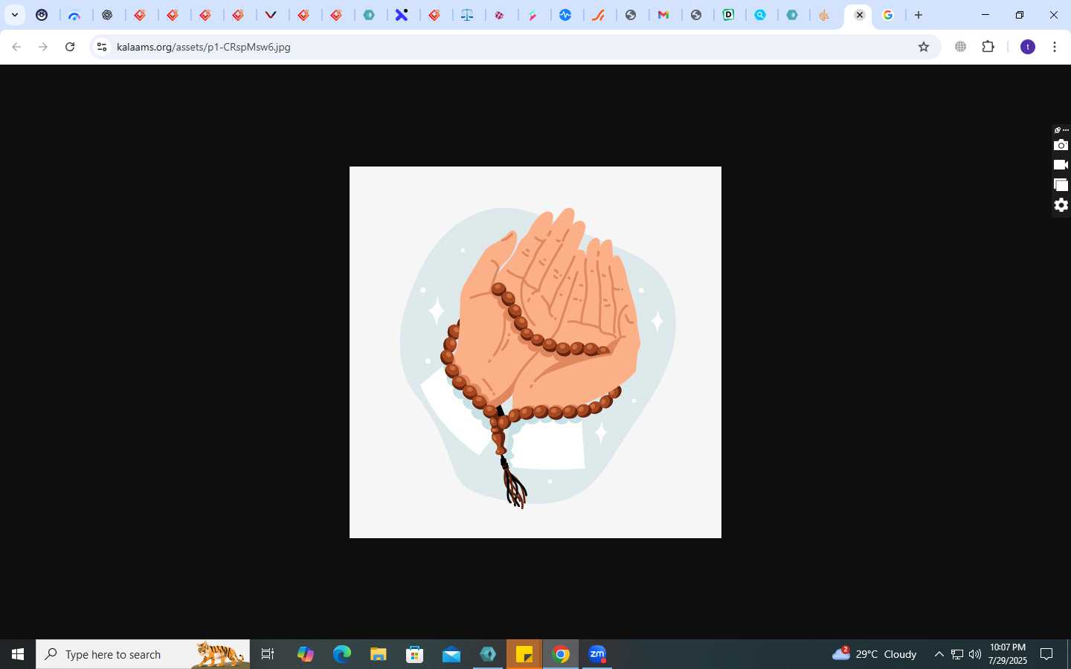Image resolution: width=1071 pixels, height=669 pixels.
Task: Open a new browser tab
Action: point(919,15)
